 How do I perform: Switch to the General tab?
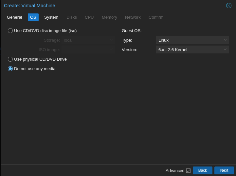14,17
